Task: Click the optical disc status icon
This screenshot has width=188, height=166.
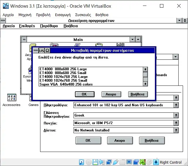Action: pos(89,162)
